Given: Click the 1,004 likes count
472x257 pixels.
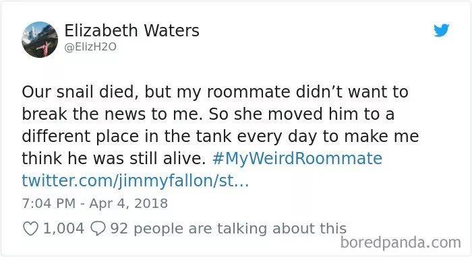Looking at the screenshot, I should tap(64, 229).
